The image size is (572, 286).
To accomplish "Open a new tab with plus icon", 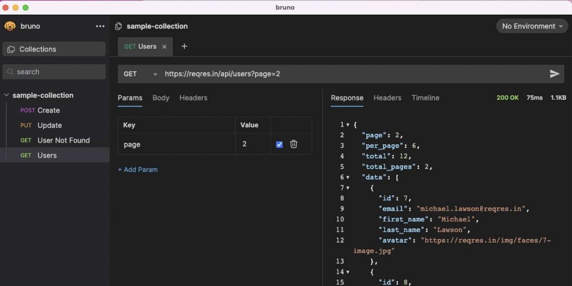I will (184, 46).
